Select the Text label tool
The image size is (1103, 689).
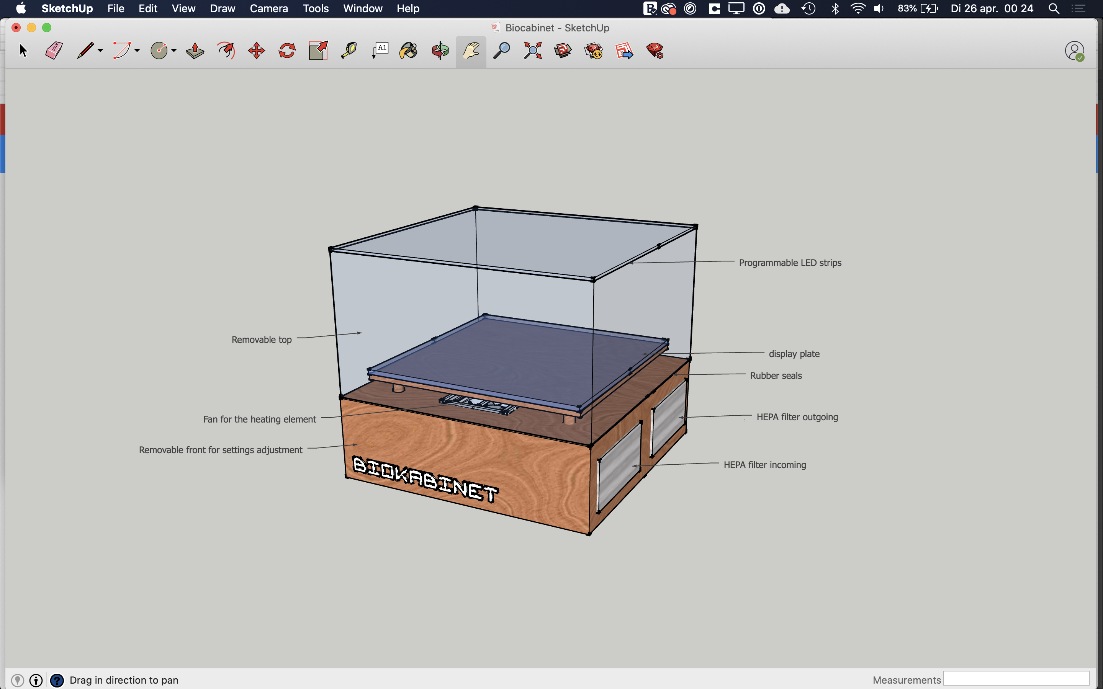380,51
